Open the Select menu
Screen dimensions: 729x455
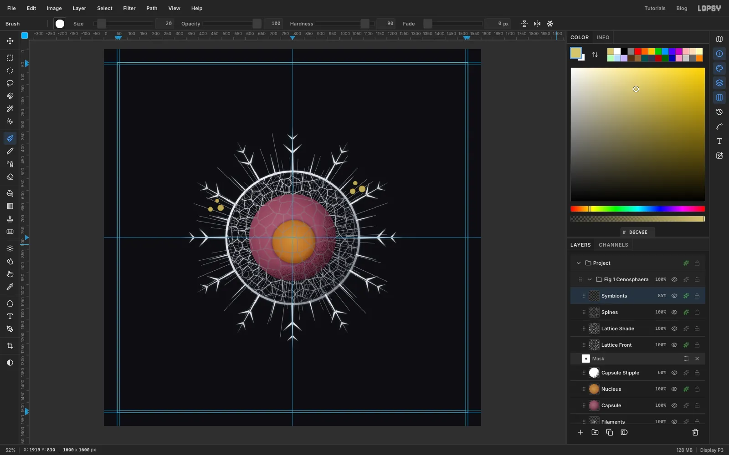tap(104, 8)
